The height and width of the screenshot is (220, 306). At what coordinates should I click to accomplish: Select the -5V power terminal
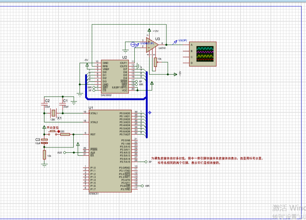87,65
